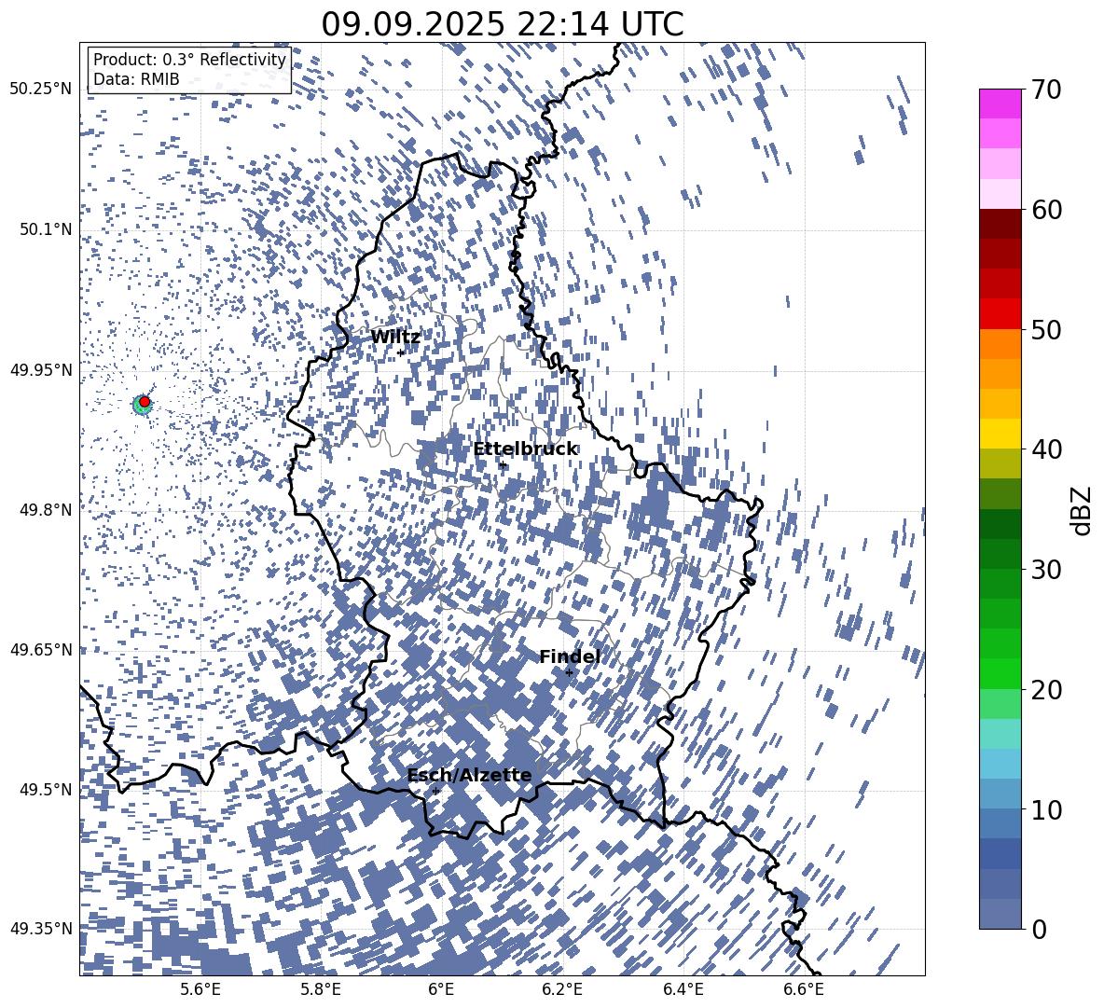Click the colorbar tick label 0

pos(1039,929)
